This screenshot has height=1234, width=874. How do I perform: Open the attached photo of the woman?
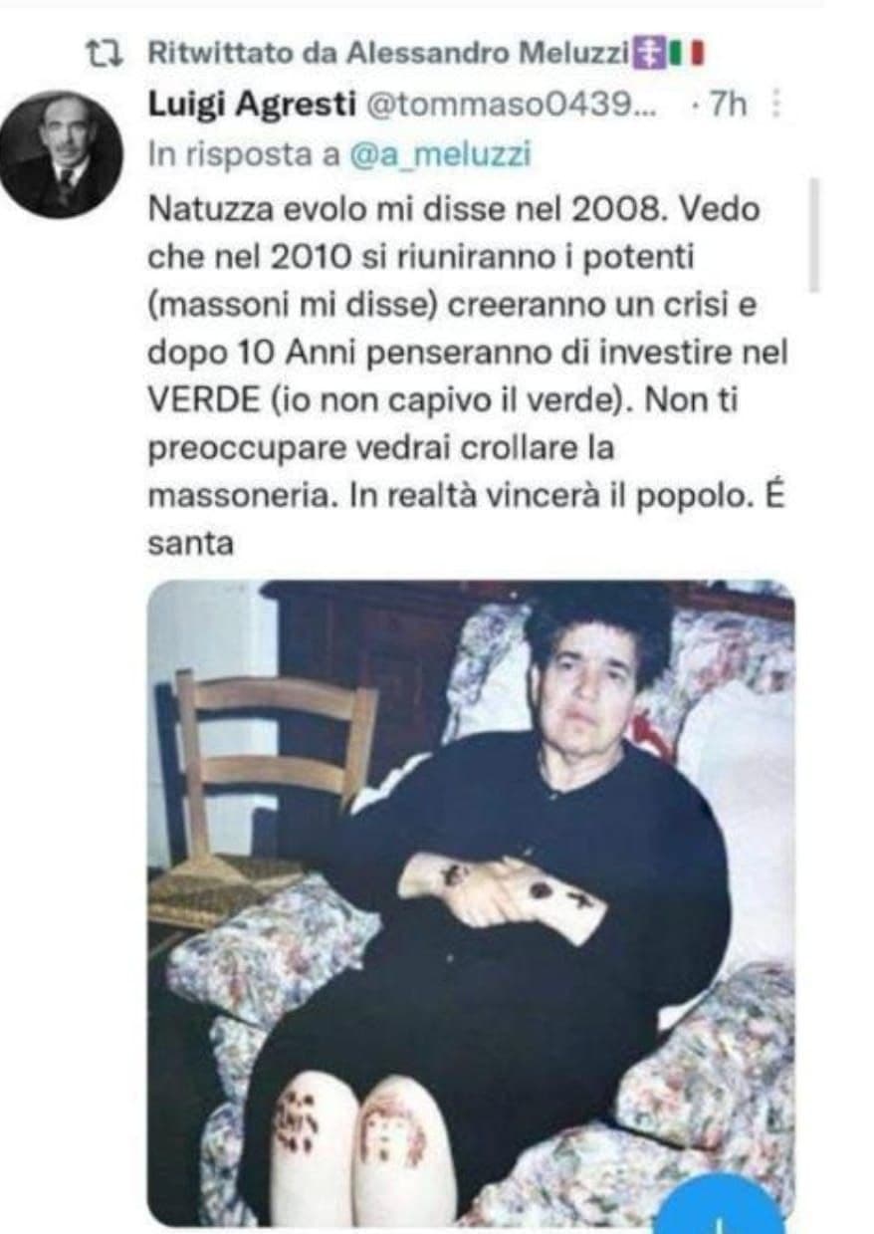tap(471, 902)
